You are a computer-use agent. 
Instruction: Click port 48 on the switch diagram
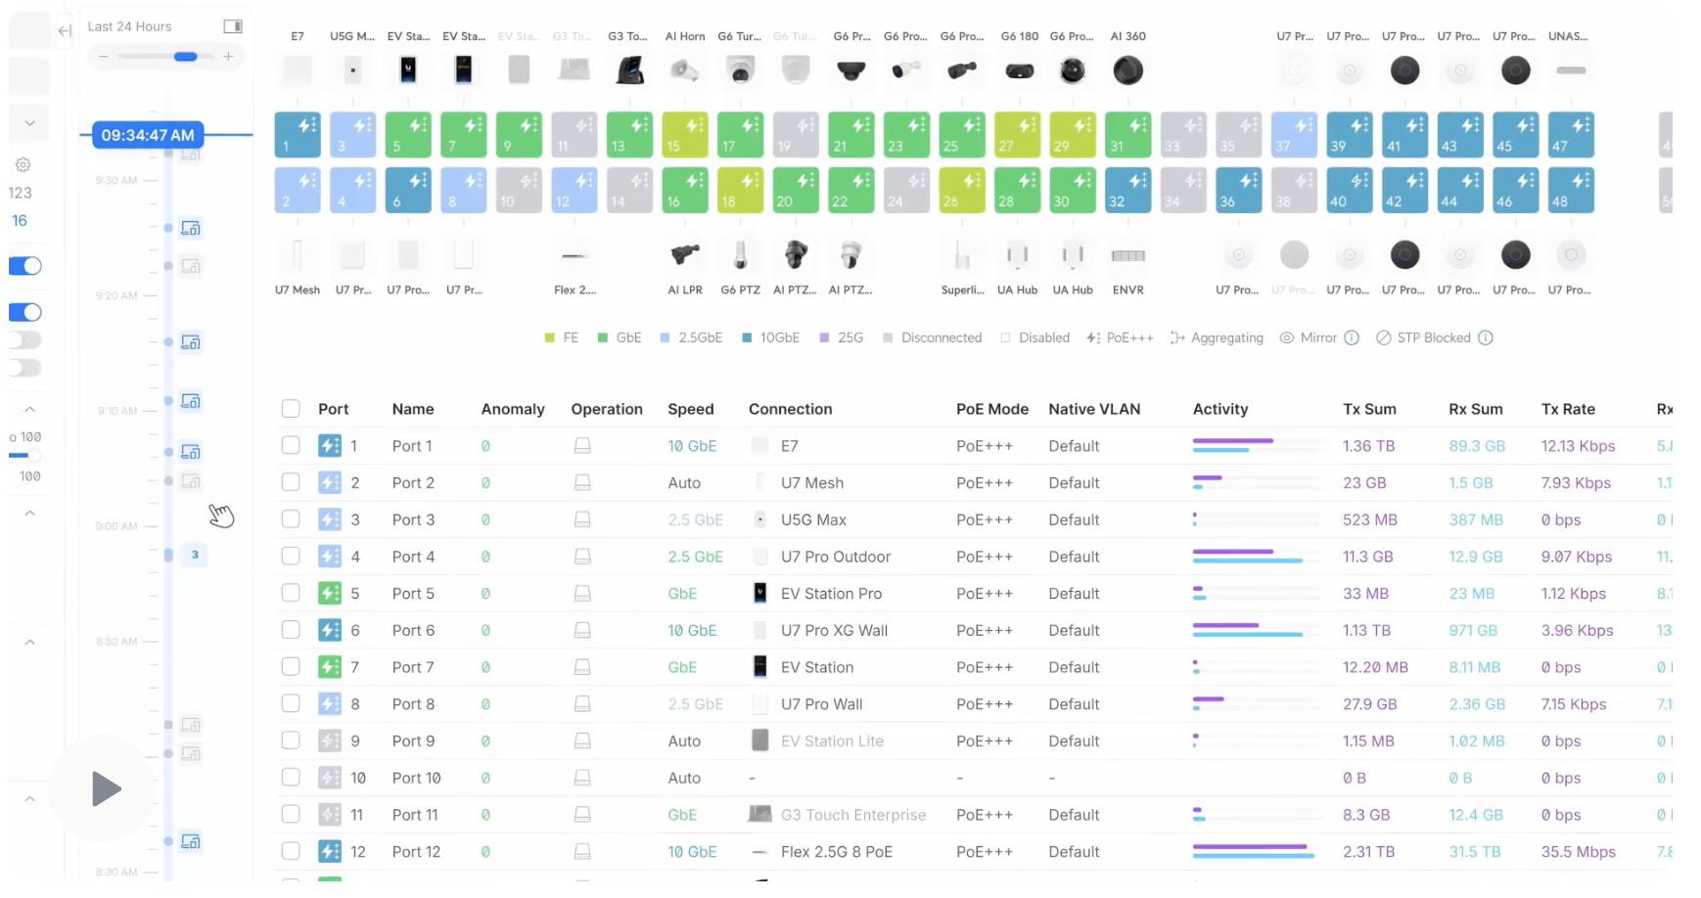1570,191
